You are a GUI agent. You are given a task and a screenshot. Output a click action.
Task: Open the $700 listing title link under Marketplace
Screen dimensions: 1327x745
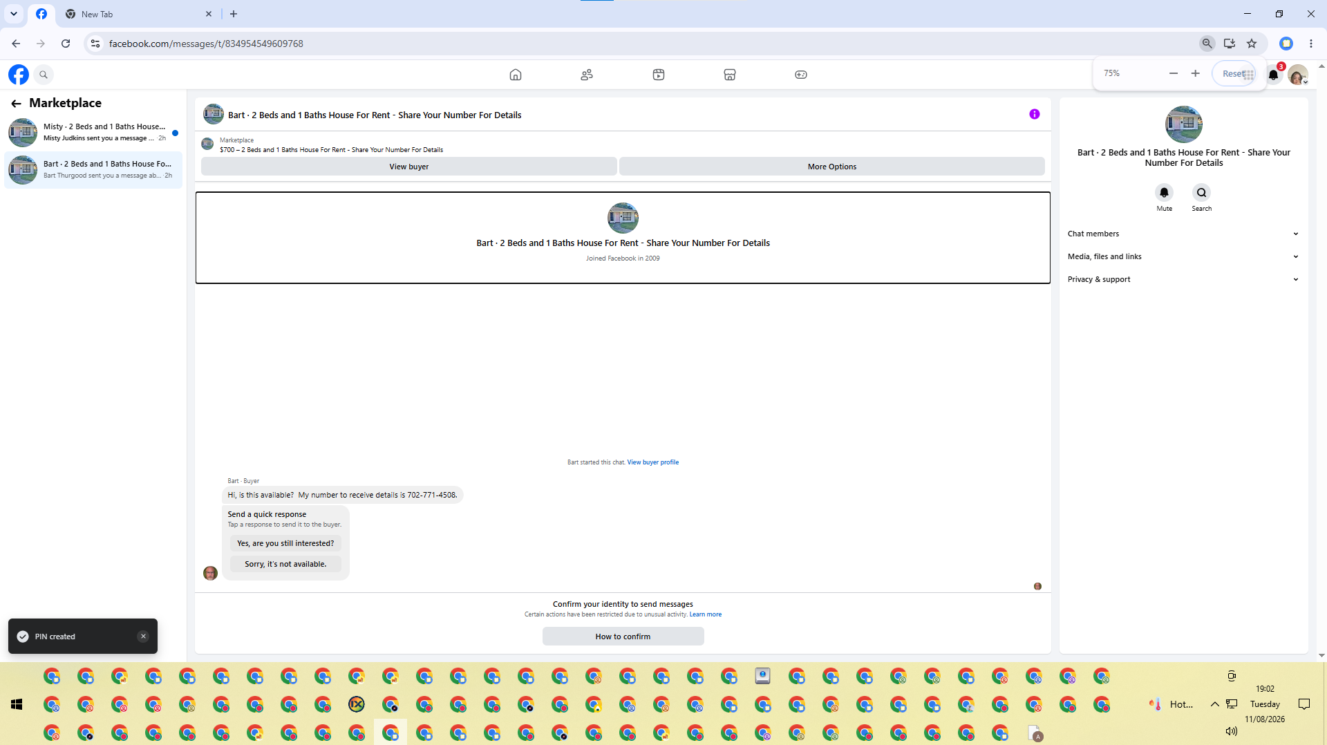click(332, 150)
